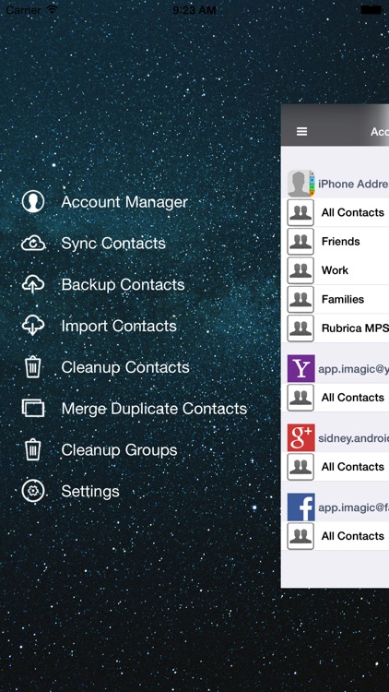Tap group icon under the Facebook account
The width and height of the screenshot is (389, 692).
click(x=301, y=536)
